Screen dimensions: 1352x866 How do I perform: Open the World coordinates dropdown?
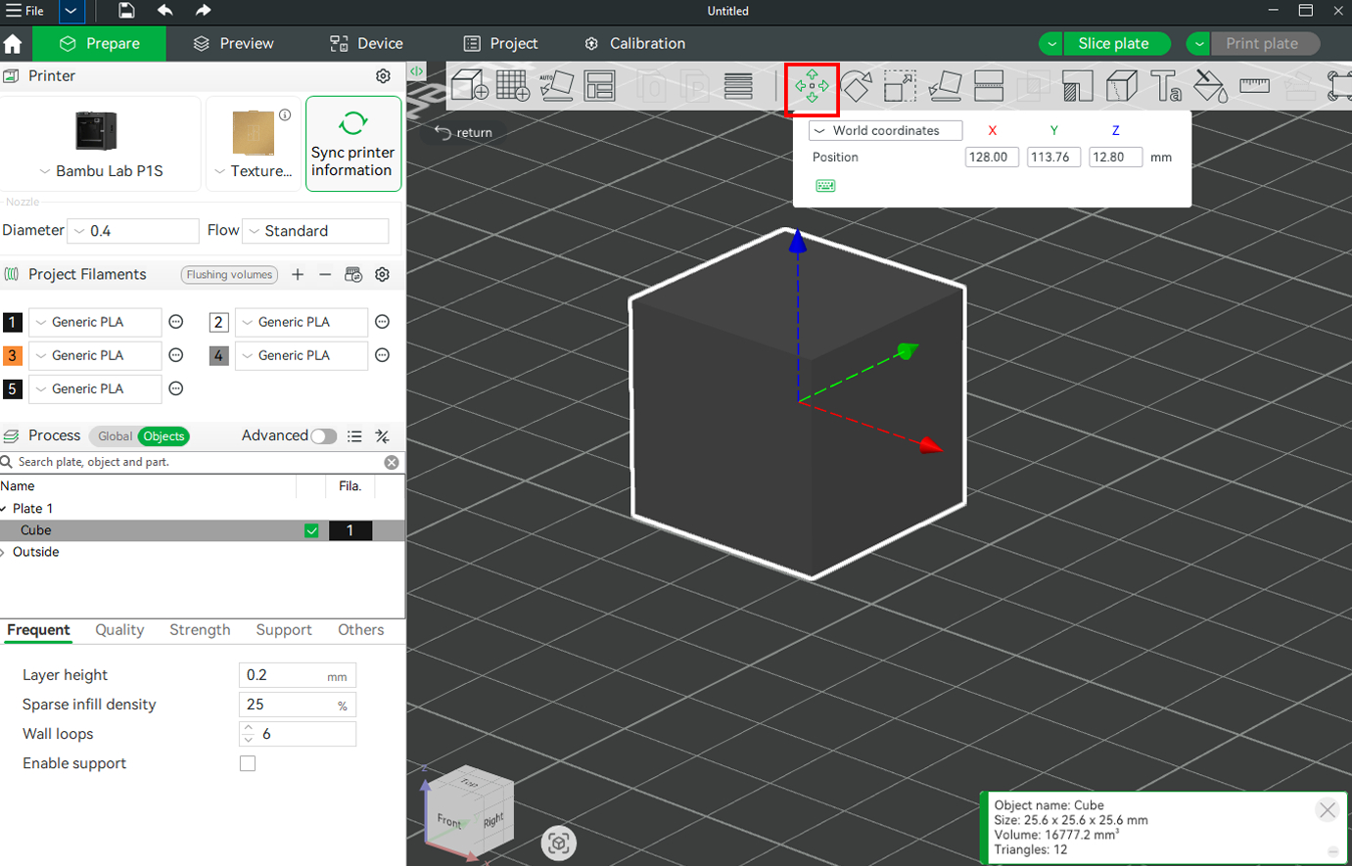click(885, 130)
